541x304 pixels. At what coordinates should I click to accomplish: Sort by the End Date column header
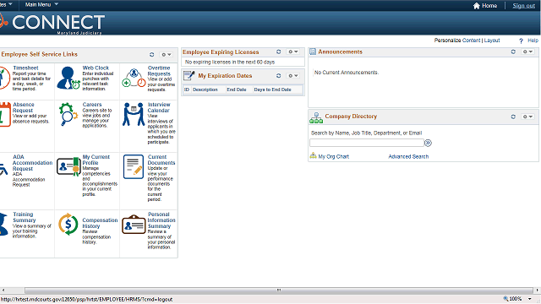coord(237,90)
